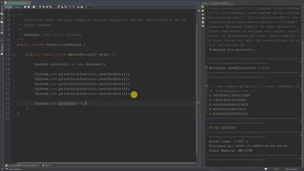Switch to the Source view tab

pos(9,7)
